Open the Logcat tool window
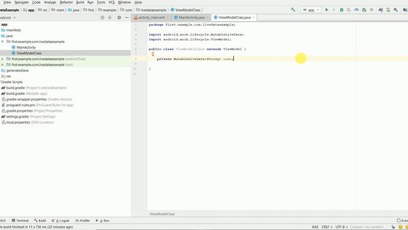 point(61,220)
